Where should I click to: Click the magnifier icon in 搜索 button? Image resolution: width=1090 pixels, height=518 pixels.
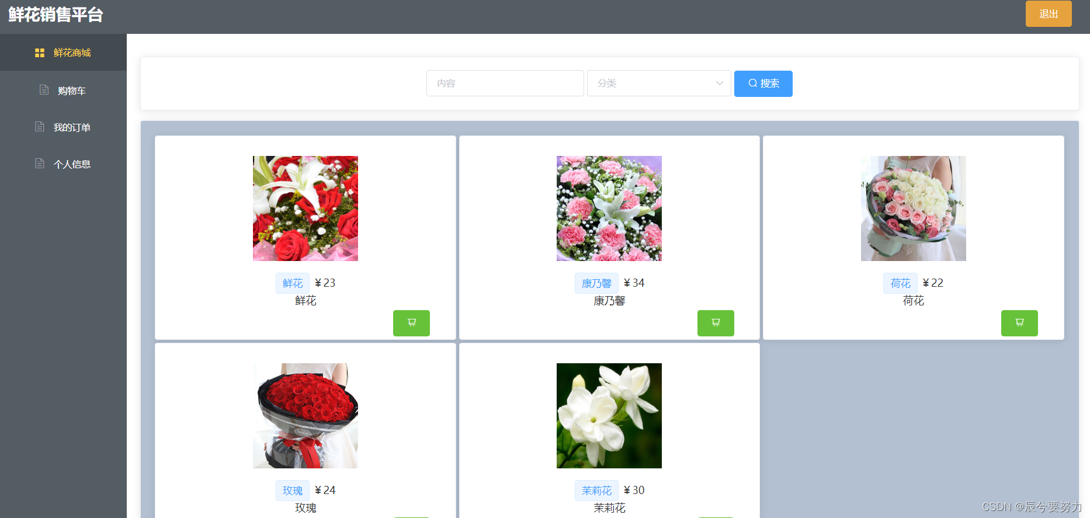(753, 83)
